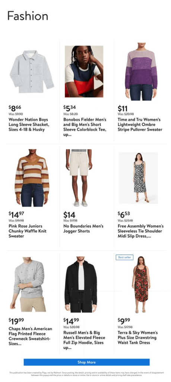This screenshot has height=382, width=171.
Task: Click Time and Tru Women's Ombre Sweater title
Action: coord(140,124)
